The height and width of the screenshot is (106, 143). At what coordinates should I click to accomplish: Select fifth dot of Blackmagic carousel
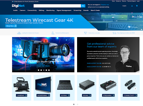point(49,70)
